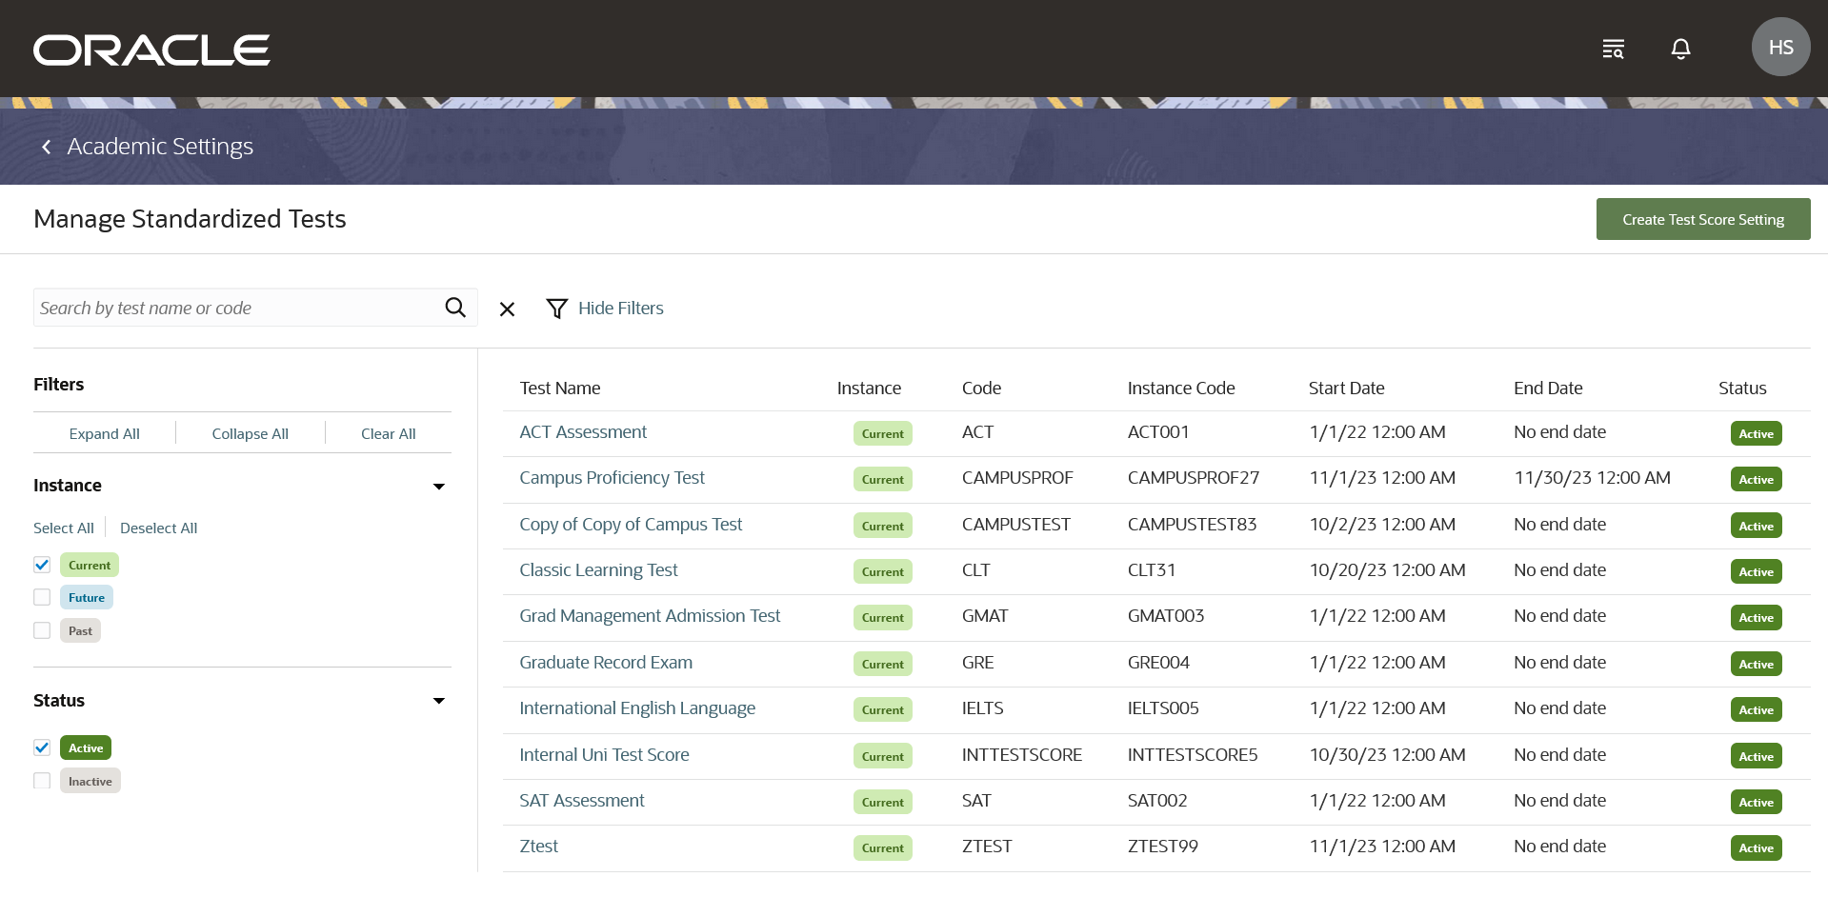Open the notifications bell
Image resolution: width=1828 pixels, height=897 pixels.
[x=1680, y=49]
